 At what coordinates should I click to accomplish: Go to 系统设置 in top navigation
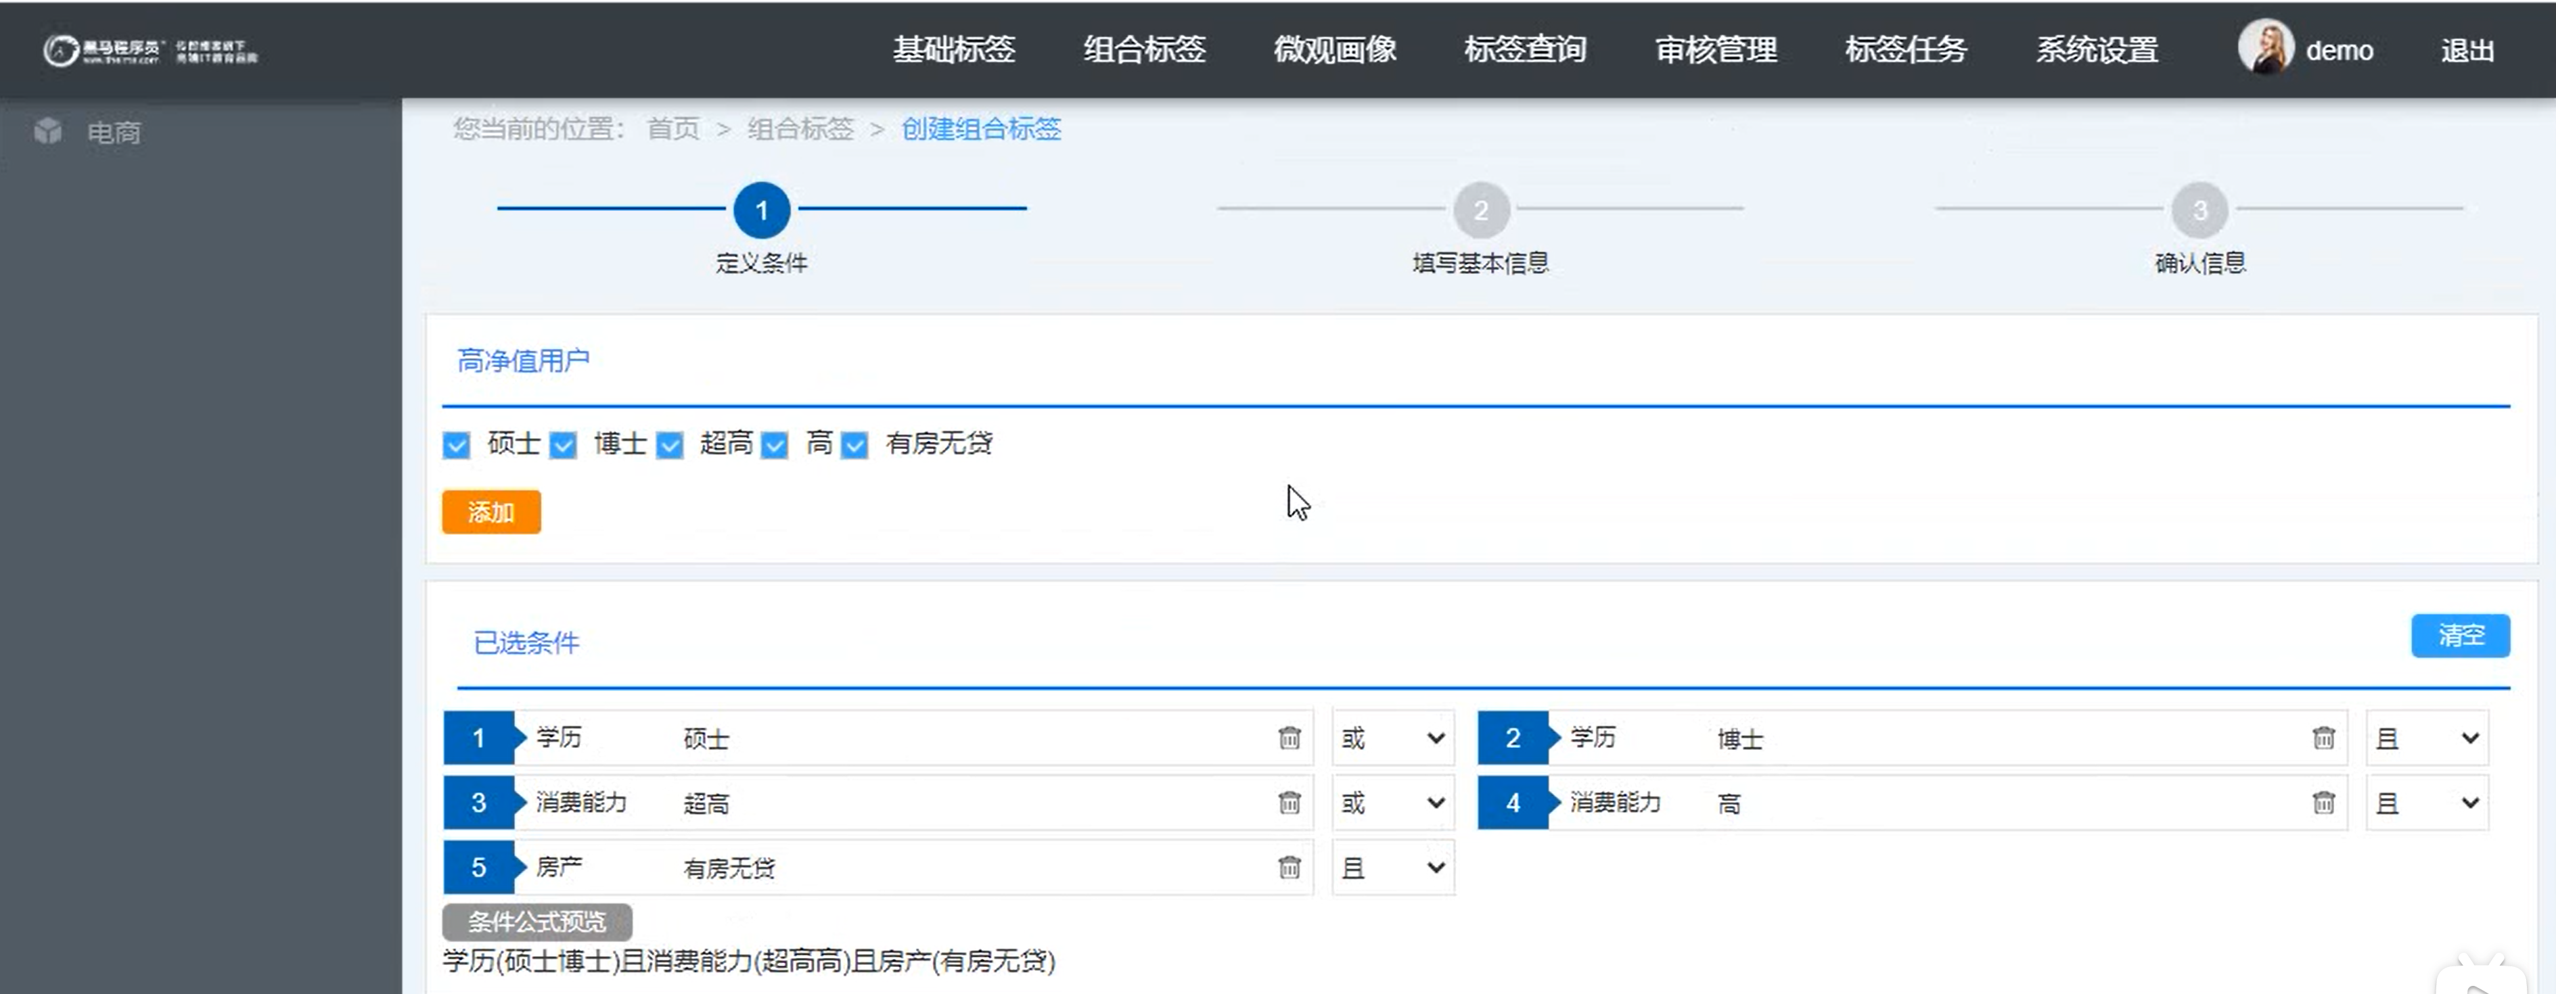2097,49
